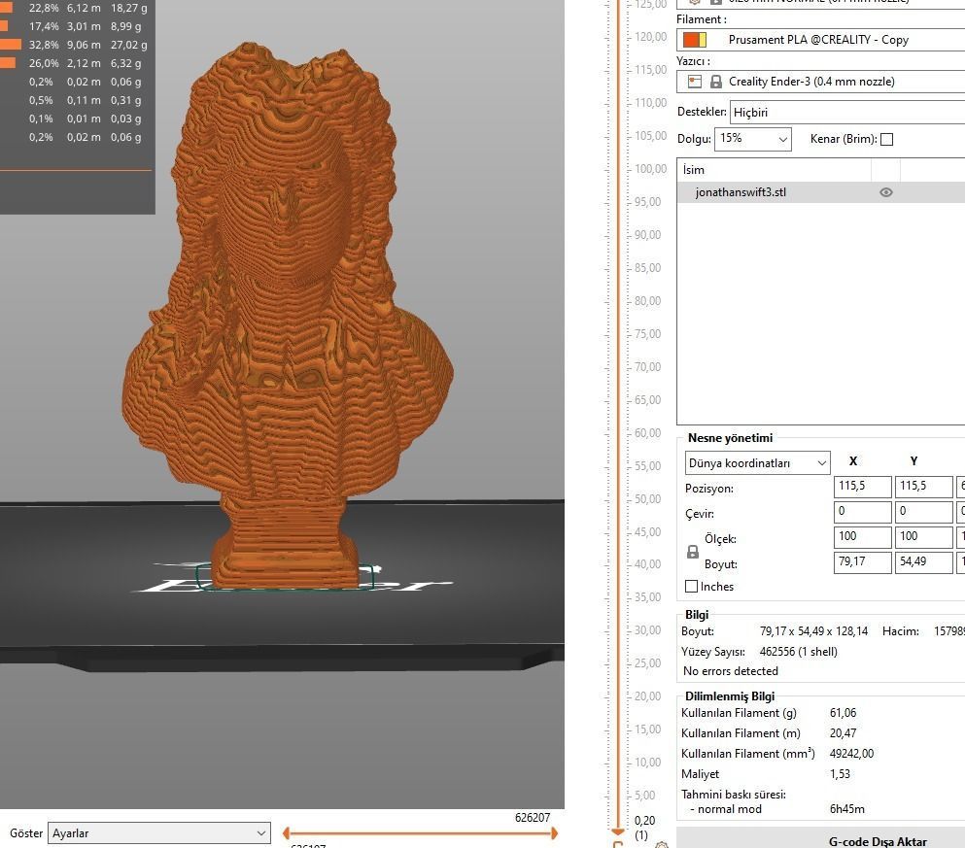Click the Ölçek X field
The width and height of the screenshot is (965, 848).
862,537
